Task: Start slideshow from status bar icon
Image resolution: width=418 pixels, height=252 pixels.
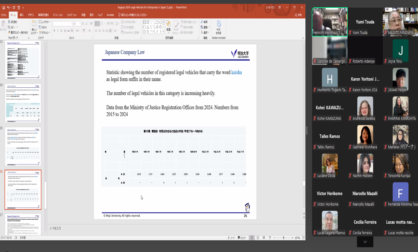Action: pyautogui.click(x=270, y=238)
